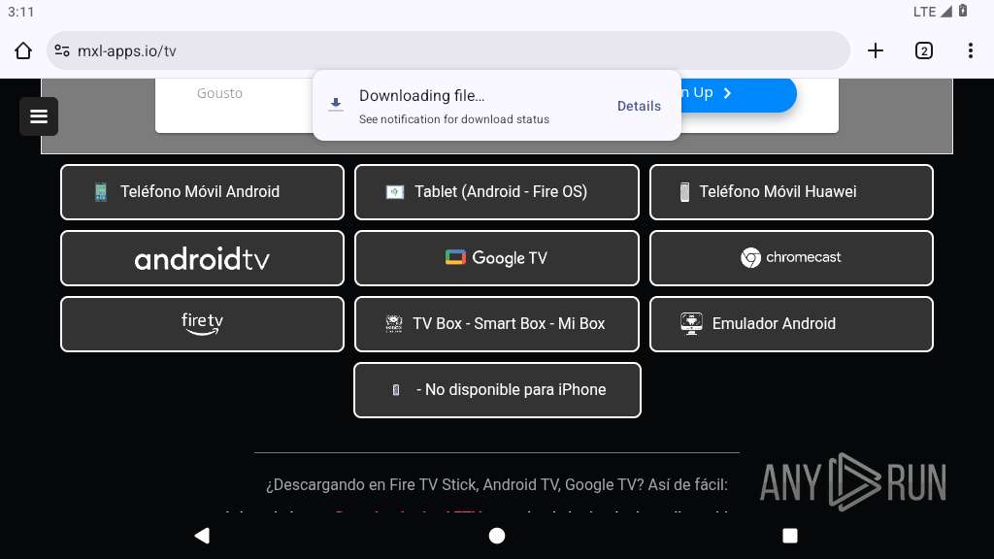
Task: Choose Teléfono Móvil Huawei option
Action: click(x=791, y=192)
